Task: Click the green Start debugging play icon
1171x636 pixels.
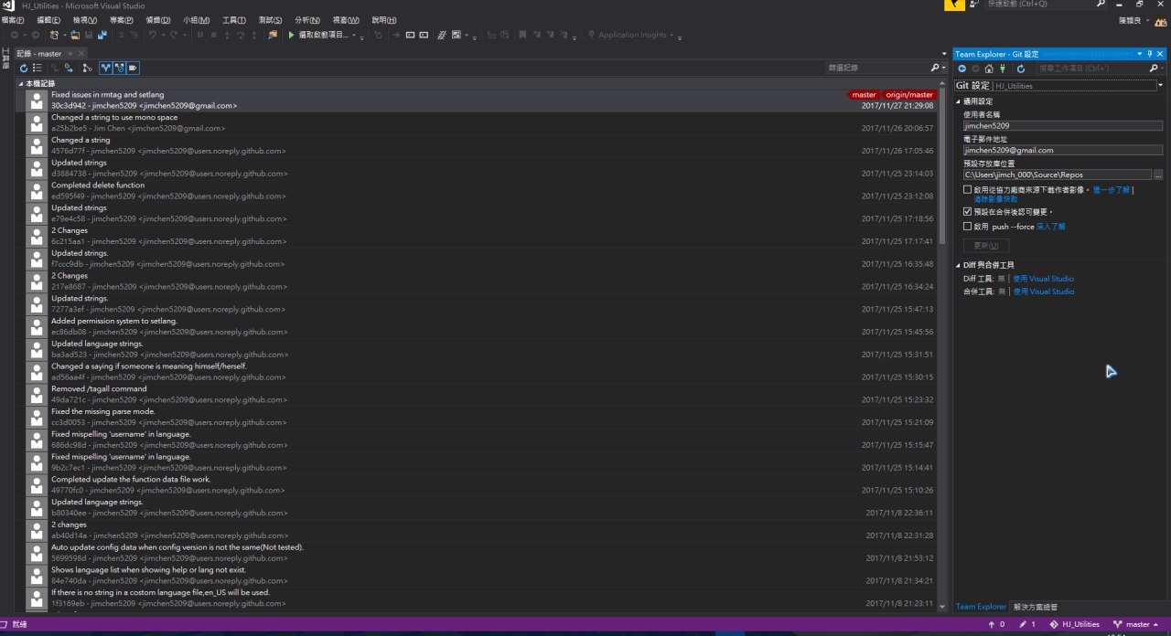Action: click(x=291, y=35)
